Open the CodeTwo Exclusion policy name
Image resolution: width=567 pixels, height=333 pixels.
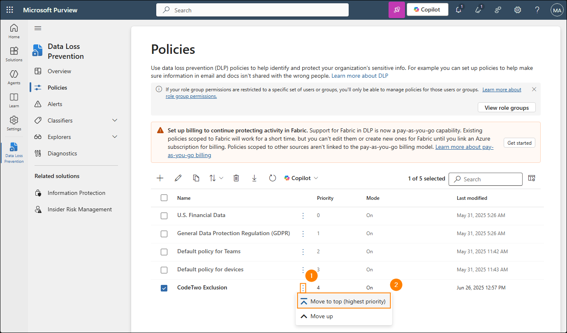[x=202, y=287]
